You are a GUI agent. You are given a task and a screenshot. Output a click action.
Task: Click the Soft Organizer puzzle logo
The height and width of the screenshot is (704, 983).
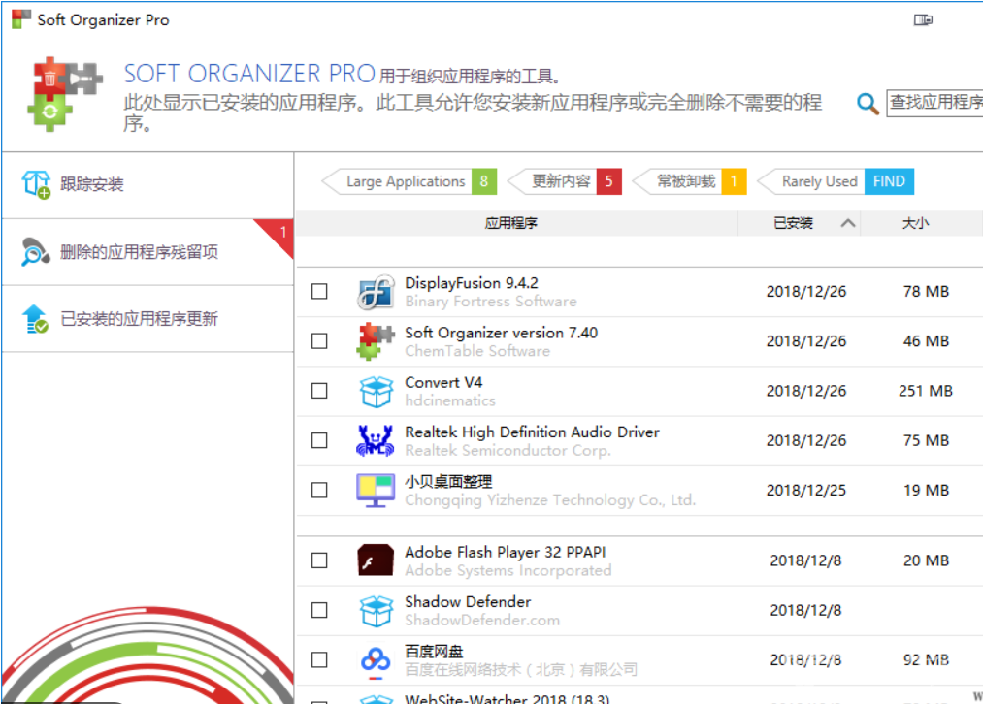pos(65,94)
